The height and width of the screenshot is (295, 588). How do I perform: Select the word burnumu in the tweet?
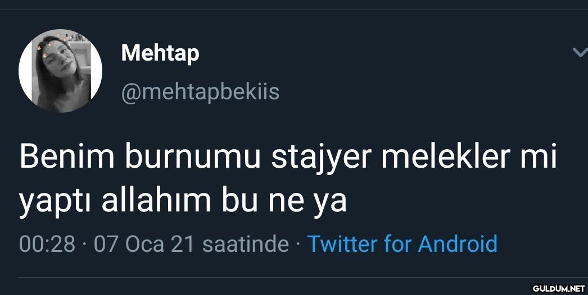coord(192,158)
